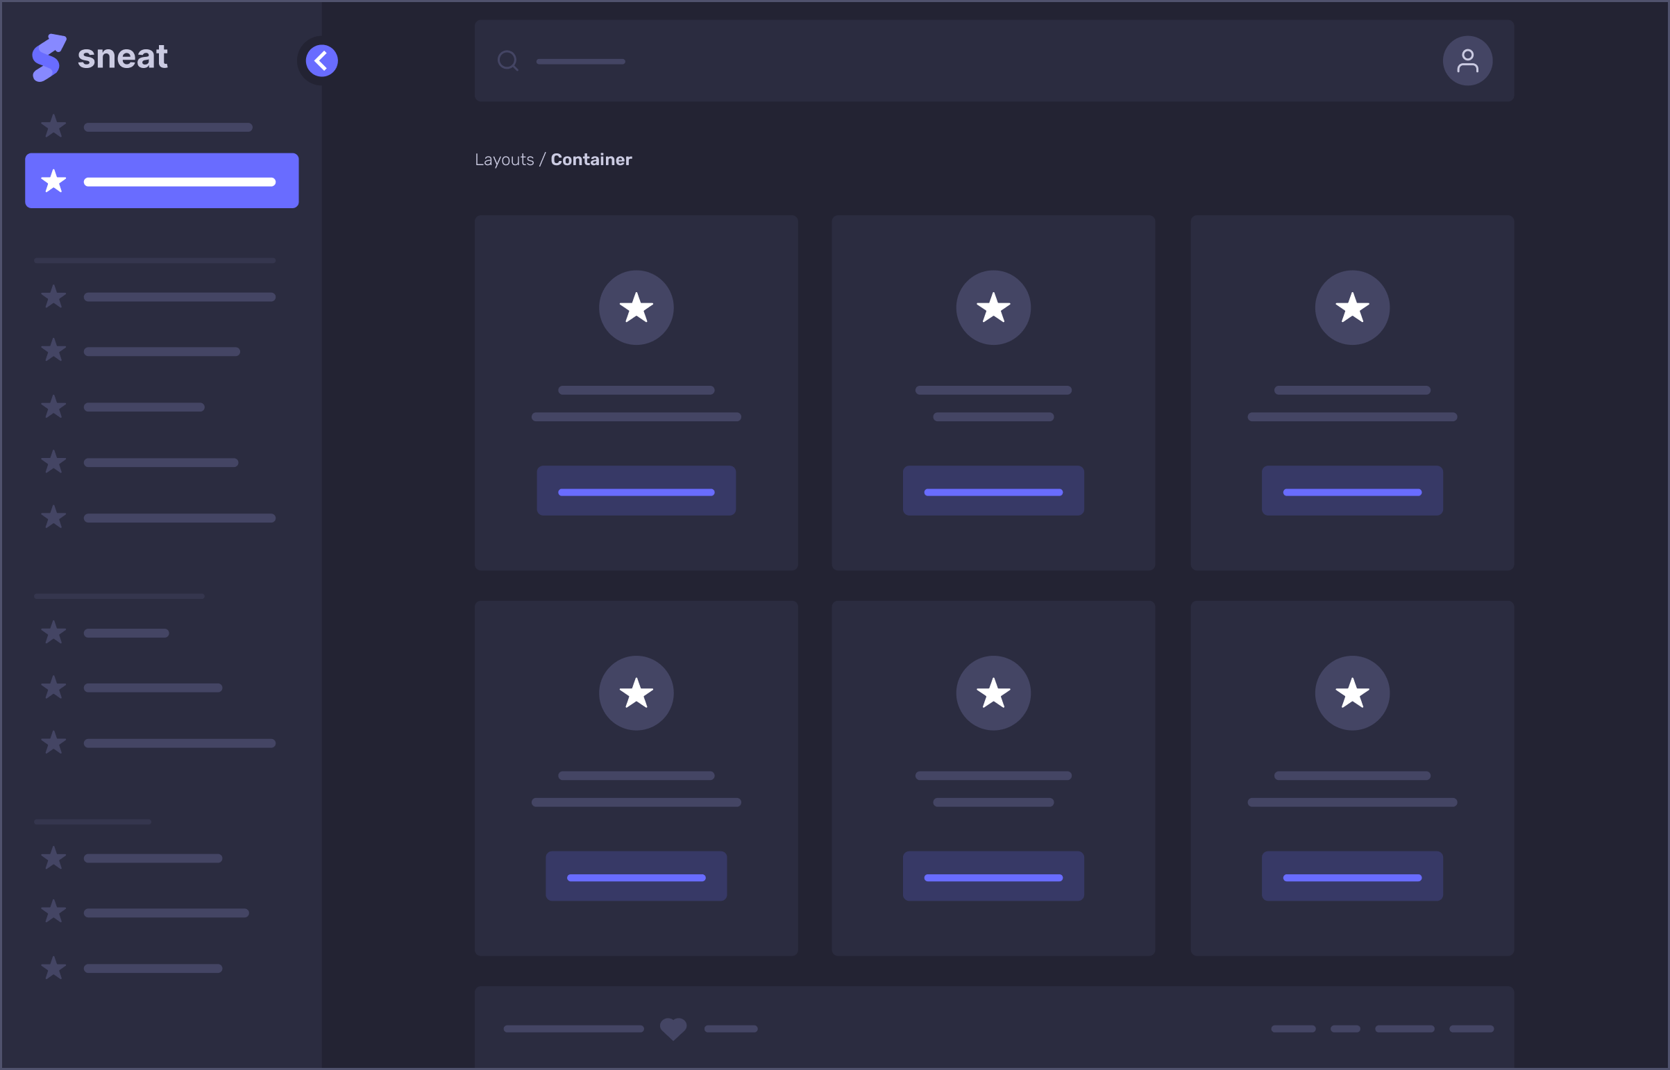Click star icon in bottom-right card

point(1351,693)
